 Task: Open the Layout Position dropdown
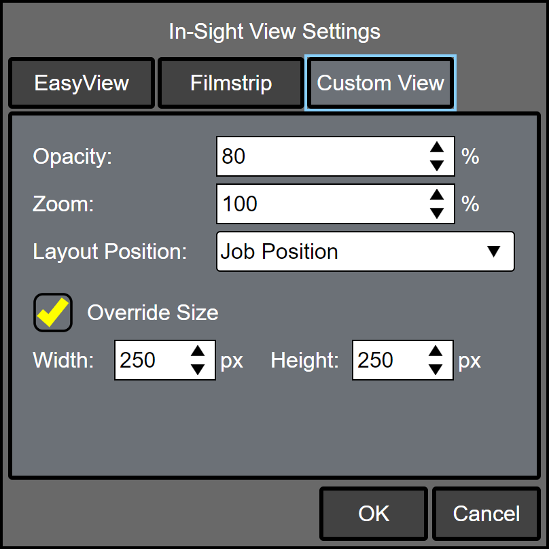pos(365,251)
